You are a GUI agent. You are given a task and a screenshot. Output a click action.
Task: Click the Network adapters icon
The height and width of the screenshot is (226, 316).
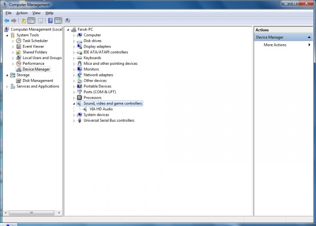coord(80,75)
